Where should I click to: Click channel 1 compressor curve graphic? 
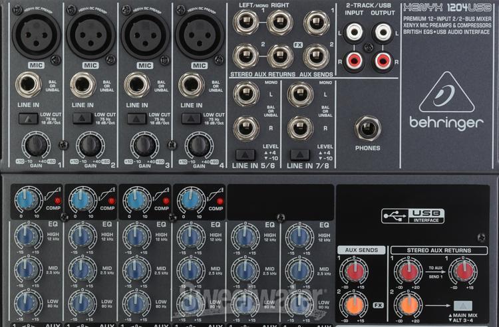click(53, 193)
